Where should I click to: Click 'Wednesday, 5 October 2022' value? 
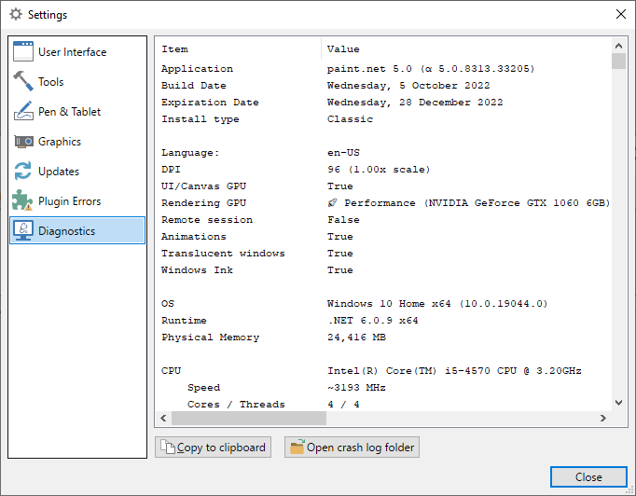[x=408, y=86]
